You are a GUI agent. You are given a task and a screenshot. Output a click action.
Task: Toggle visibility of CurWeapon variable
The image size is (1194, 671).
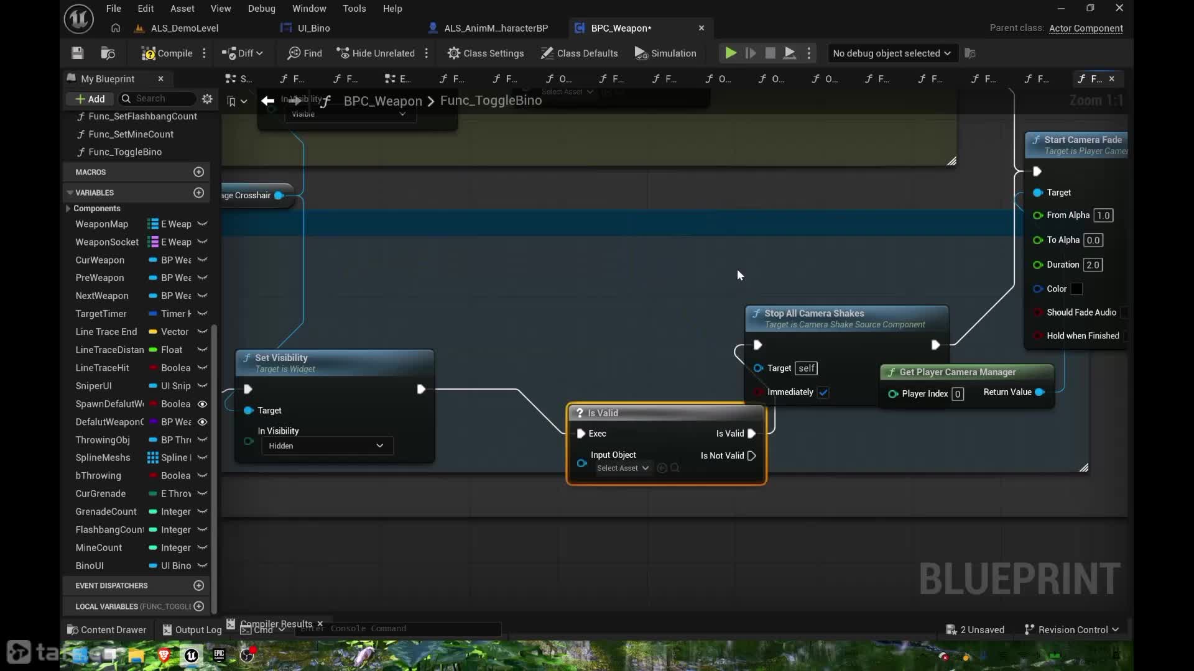coord(202,260)
